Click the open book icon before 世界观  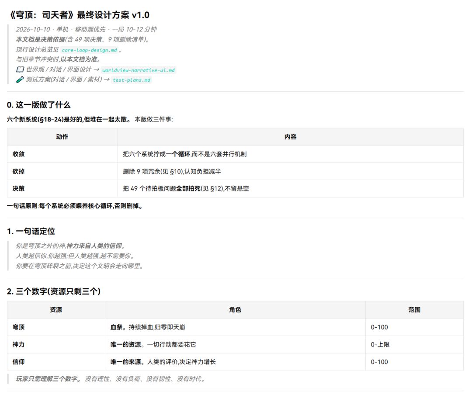pos(20,69)
